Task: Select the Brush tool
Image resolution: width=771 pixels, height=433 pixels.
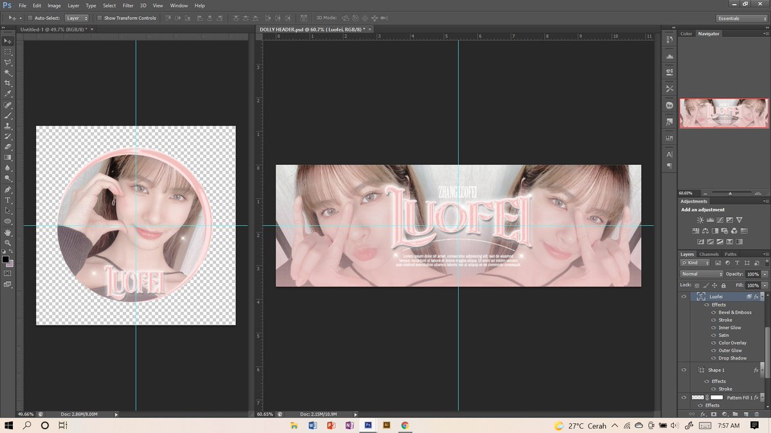Action: 8,115
